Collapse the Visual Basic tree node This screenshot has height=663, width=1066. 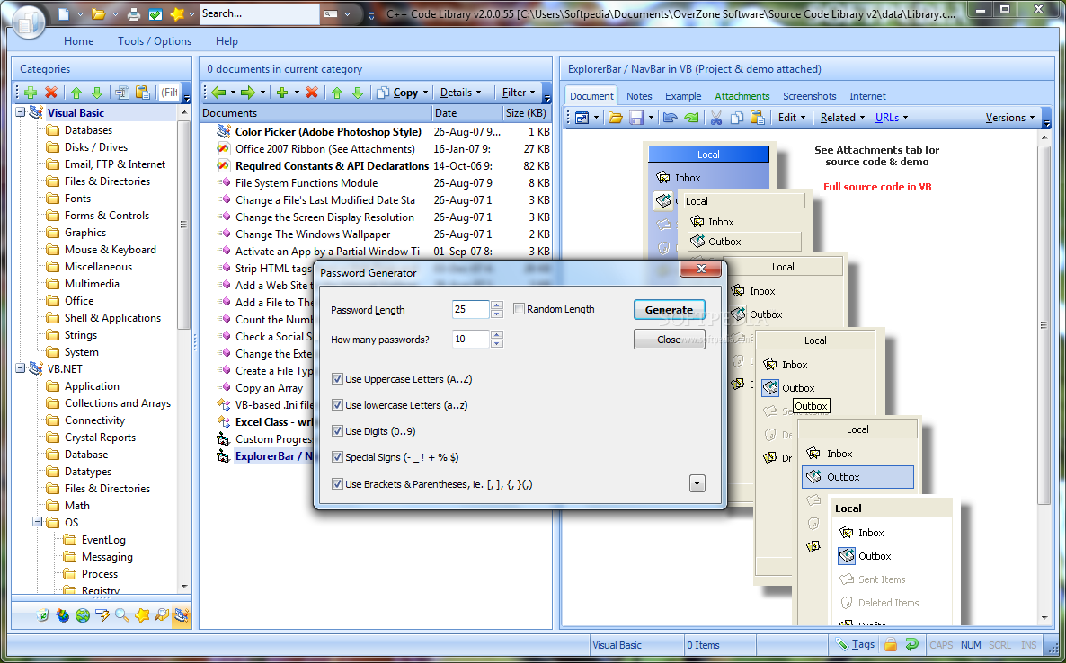coord(21,113)
